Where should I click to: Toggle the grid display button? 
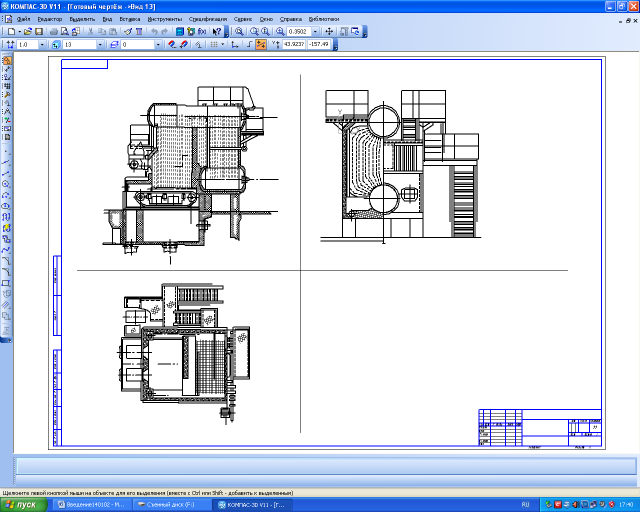214,44
